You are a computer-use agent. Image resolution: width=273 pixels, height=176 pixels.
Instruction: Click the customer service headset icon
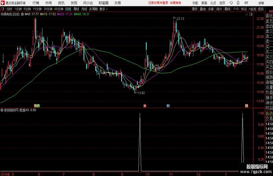(x=231, y=3)
